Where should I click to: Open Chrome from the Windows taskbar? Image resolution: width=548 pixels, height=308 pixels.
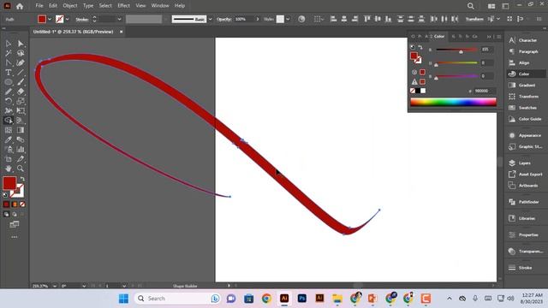266,299
